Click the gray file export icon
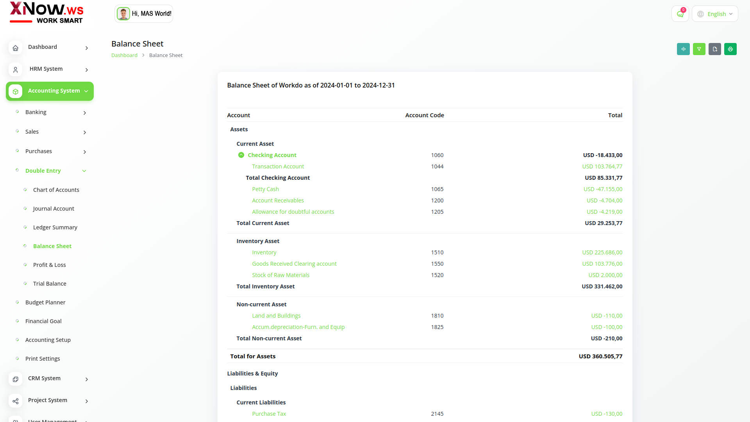This screenshot has width=750, height=422. click(x=714, y=49)
